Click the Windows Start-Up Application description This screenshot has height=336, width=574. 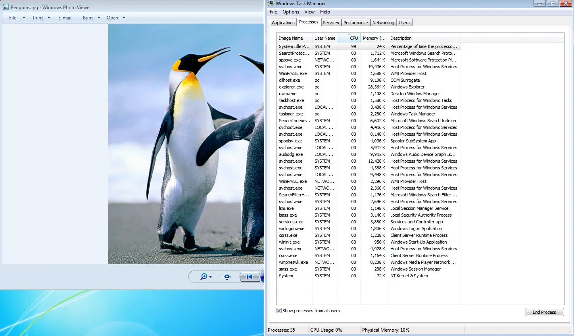419,242
